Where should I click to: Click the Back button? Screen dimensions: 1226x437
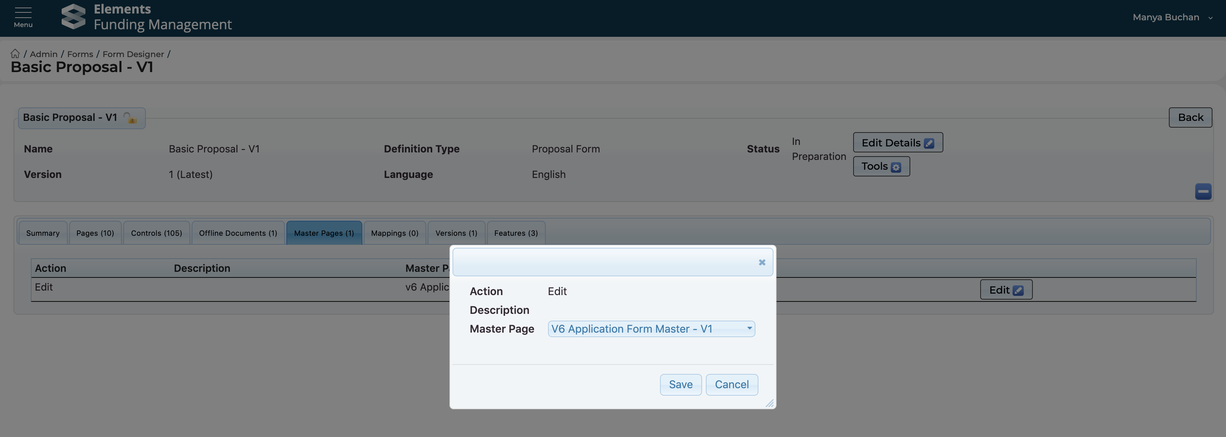(x=1190, y=118)
